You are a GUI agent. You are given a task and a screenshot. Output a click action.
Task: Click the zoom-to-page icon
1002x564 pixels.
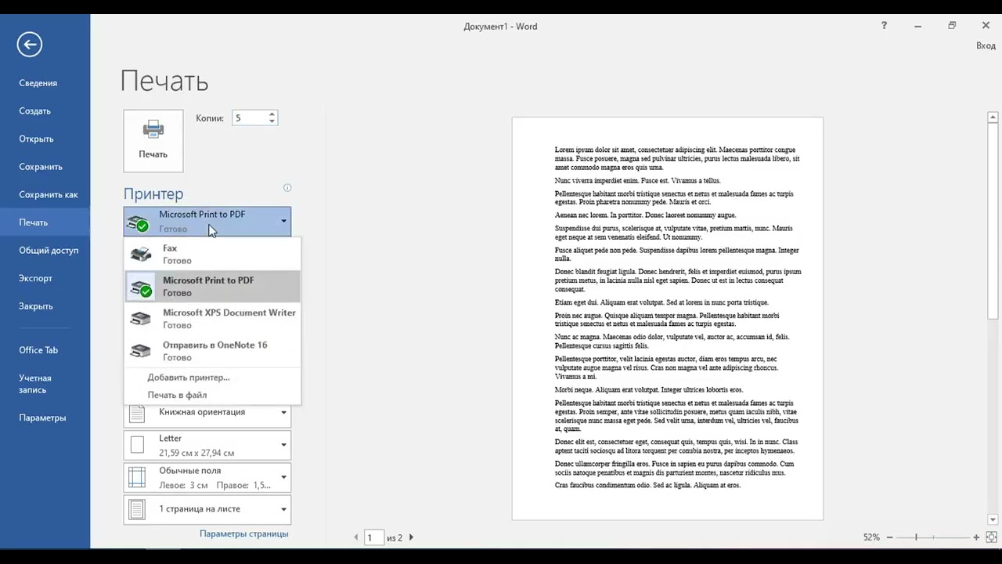coord(991,537)
